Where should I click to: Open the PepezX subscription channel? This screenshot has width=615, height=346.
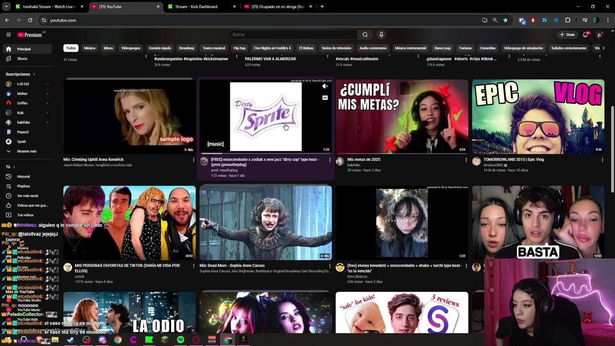click(28, 132)
